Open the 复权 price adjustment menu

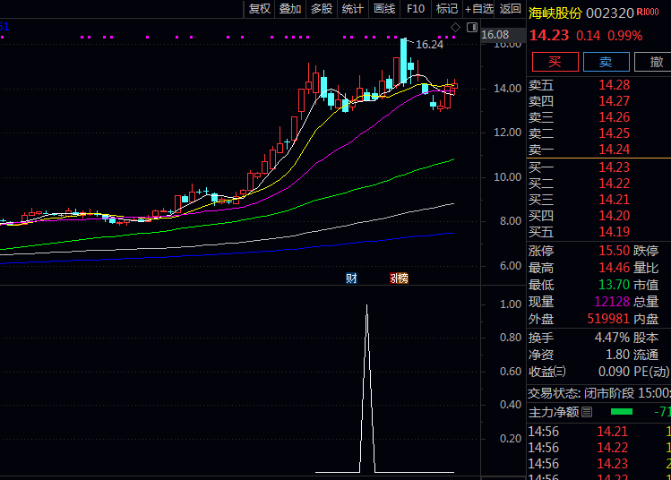click(x=260, y=9)
